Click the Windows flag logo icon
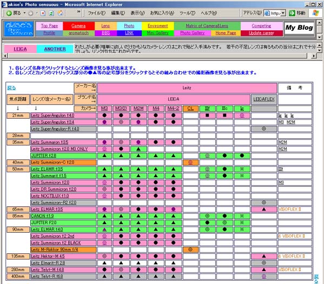 [315, 13]
